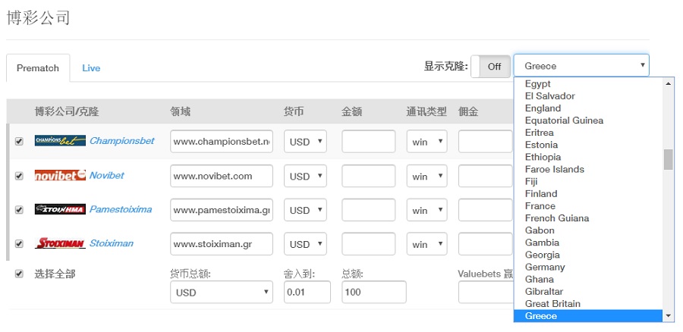Viewport: 683px width, 332px height.
Task: Click the country list scroll up arrow
Action: (668, 83)
